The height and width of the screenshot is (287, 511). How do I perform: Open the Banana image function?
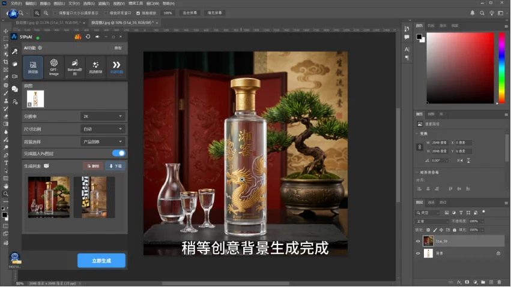[74, 67]
